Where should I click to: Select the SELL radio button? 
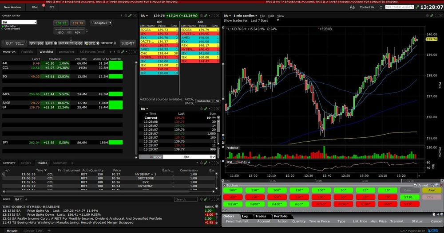pyautogui.click(x=25, y=42)
